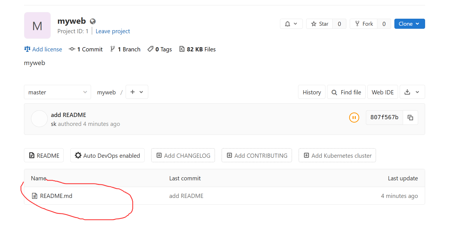Open the README.md file
The image size is (453, 232).
pos(56,196)
